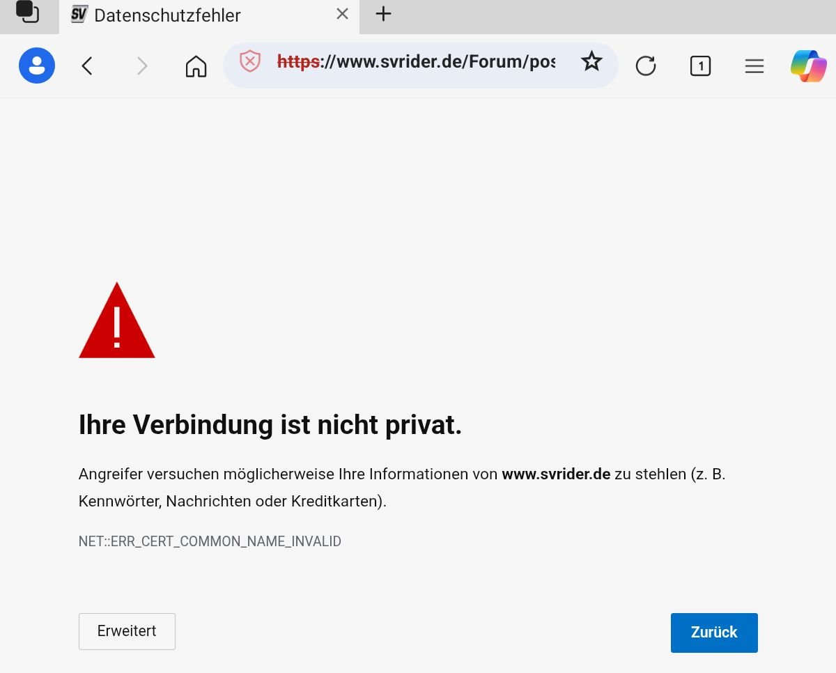The width and height of the screenshot is (836, 673).
Task: Open the Copilot icon
Action: pyautogui.click(x=808, y=66)
